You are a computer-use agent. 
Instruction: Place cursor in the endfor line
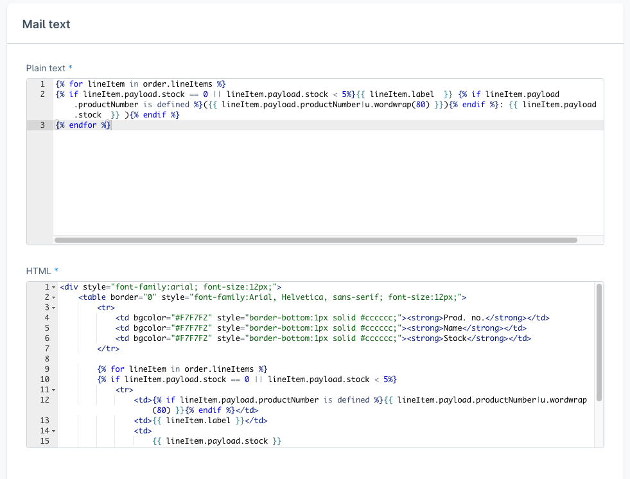pos(83,125)
